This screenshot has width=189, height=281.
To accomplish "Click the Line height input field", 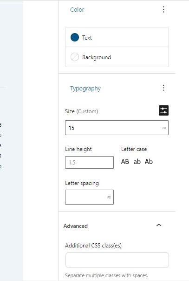I will click(x=89, y=162).
